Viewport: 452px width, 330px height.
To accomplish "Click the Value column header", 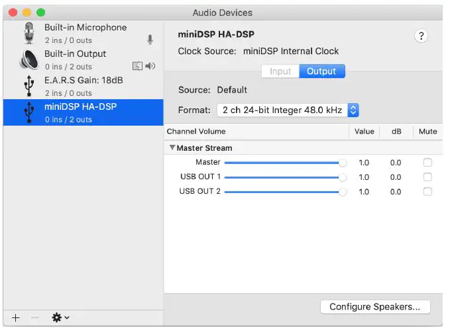I will (x=365, y=132).
